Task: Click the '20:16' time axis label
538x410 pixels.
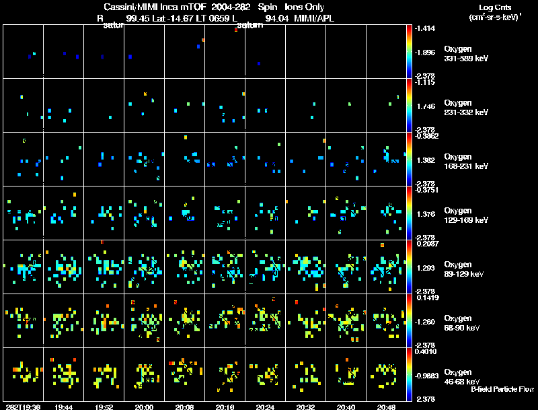Action: (x=225, y=407)
